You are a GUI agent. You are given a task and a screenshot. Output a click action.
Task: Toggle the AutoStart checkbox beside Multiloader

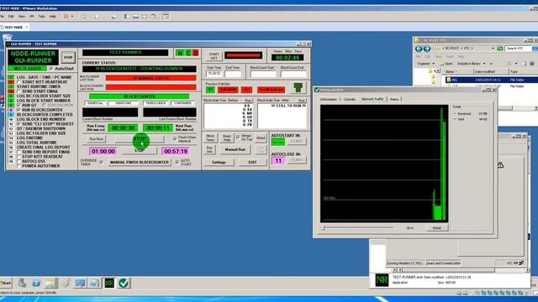[x=51, y=69]
